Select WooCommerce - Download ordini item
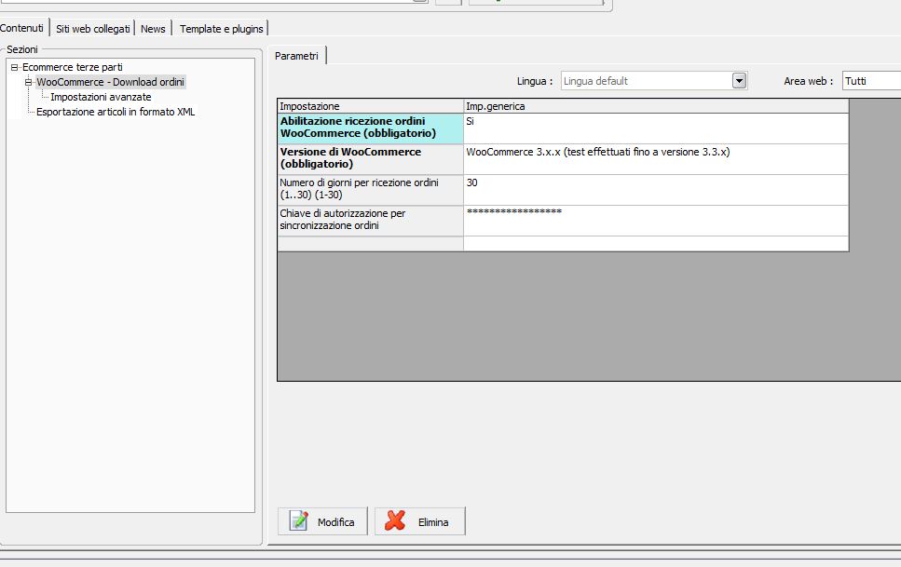This screenshot has width=901, height=567. (110, 82)
